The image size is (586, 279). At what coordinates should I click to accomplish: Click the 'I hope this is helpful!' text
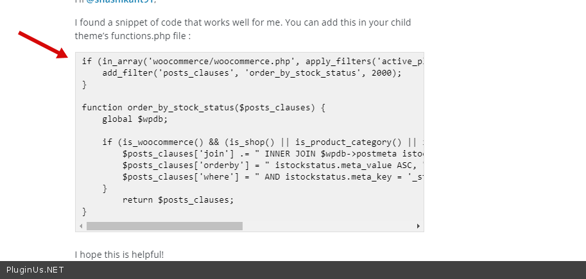pyautogui.click(x=119, y=255)
